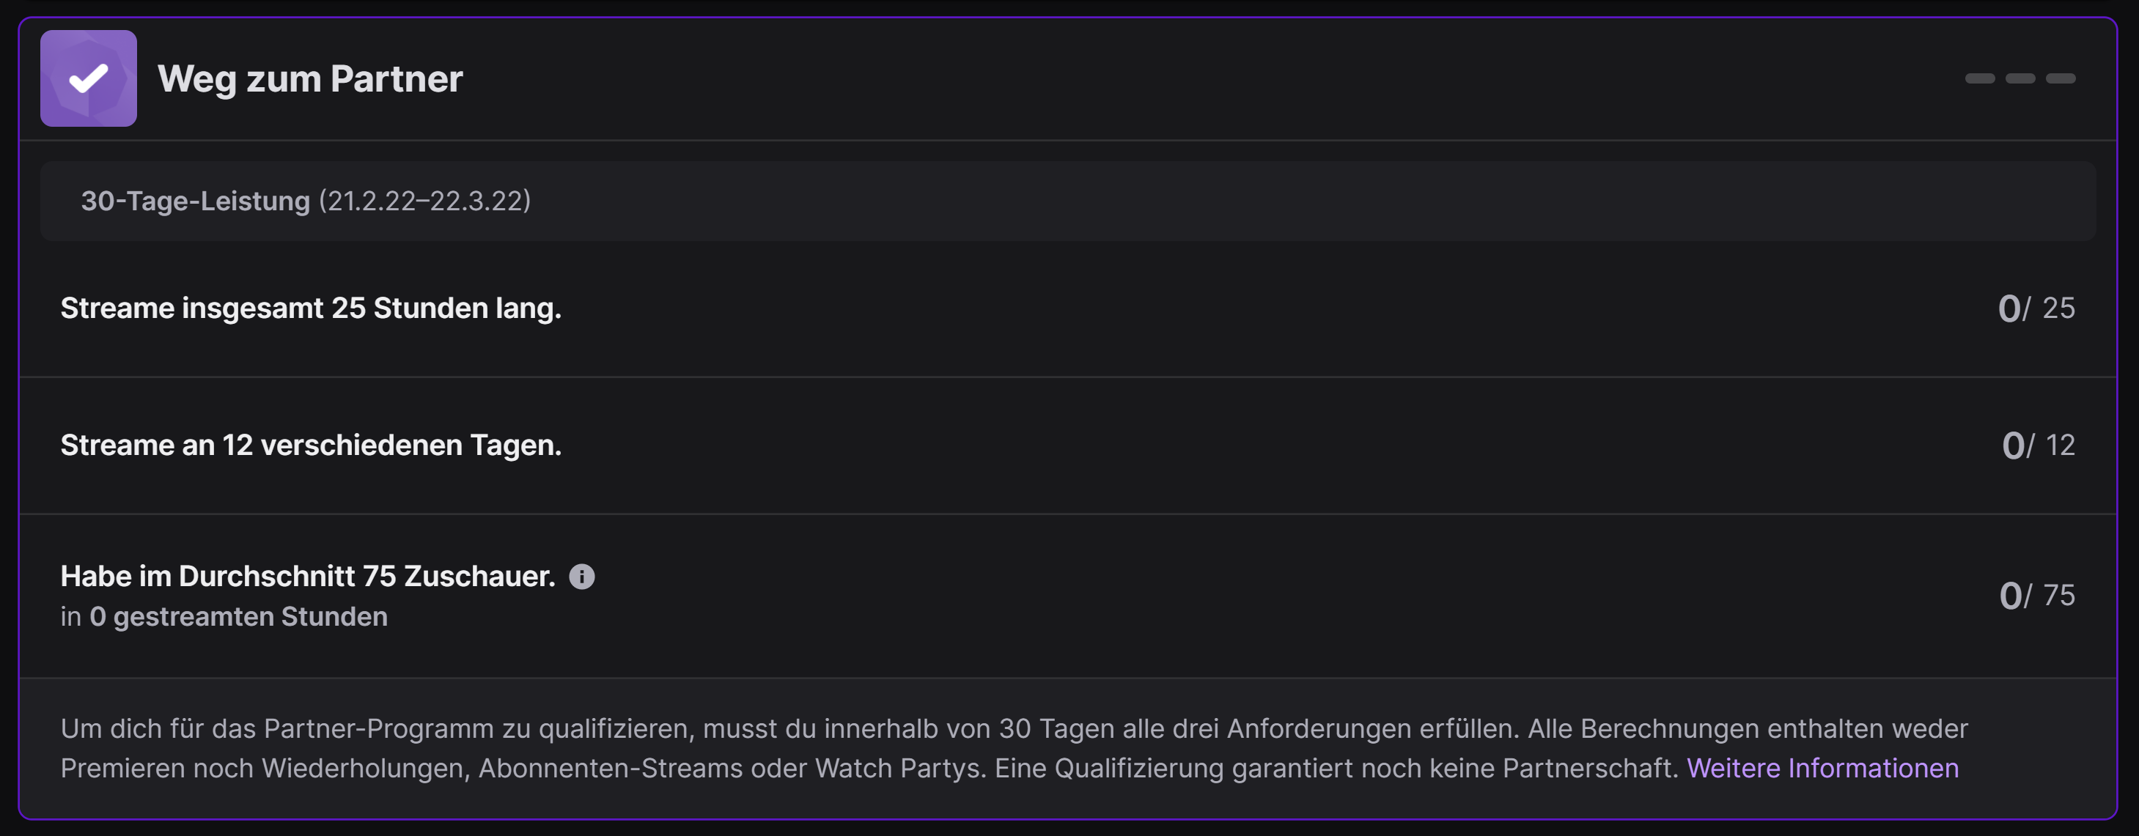Click the 0/12 days progress counter
Viewport: 2139px width, 836px height.
pyautogui.click(x=2038, y=445)
